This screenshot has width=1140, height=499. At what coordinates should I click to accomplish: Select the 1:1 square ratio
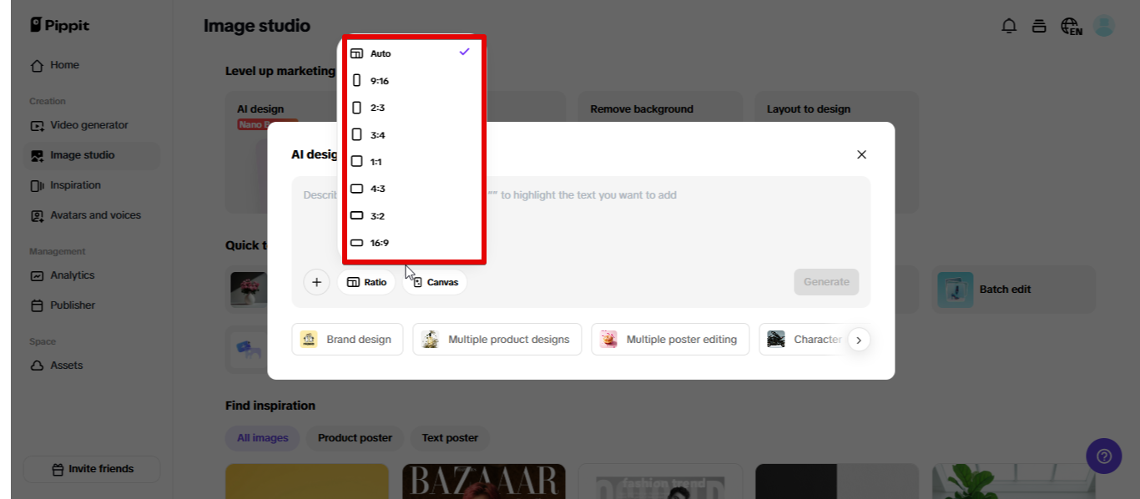tap(376, 161)
